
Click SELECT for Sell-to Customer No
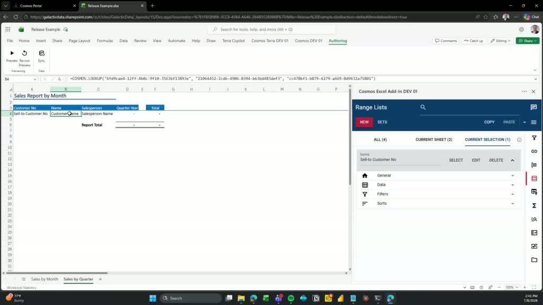pyautogui.click(x=456, y=160)
